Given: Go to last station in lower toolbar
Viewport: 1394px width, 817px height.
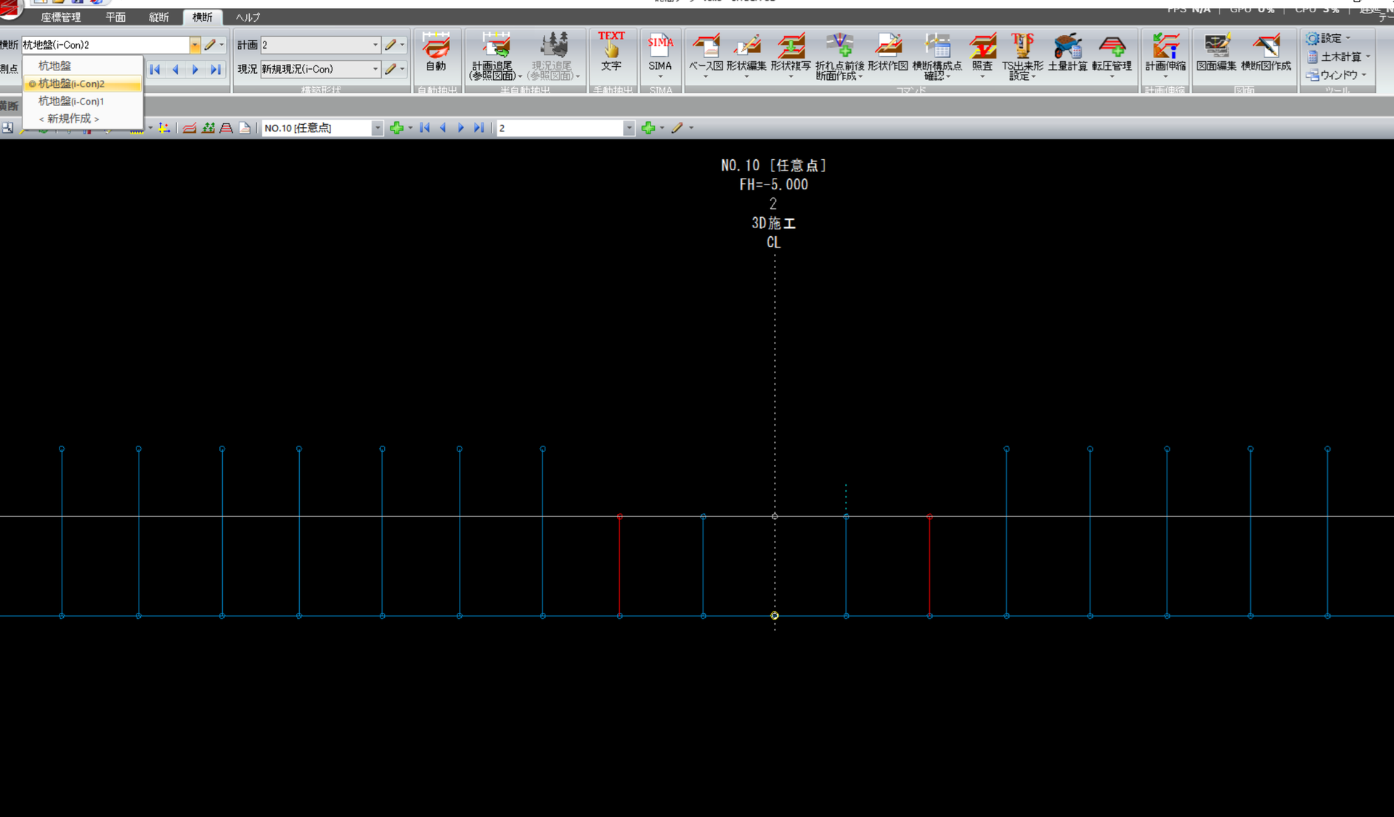Looking at the screenshot, I should tap(478, 128).
